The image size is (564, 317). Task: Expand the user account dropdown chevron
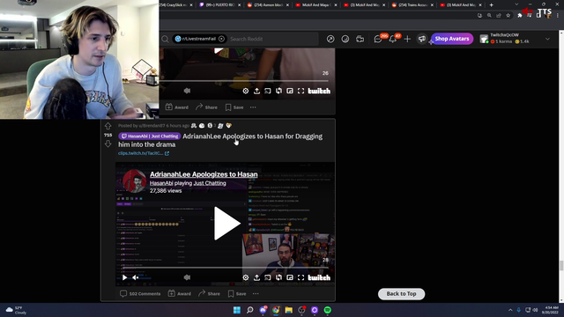click(x=547, y=39)
